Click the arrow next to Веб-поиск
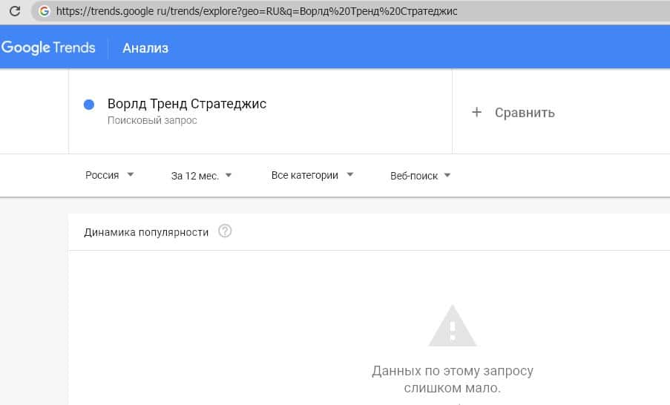 447,176
